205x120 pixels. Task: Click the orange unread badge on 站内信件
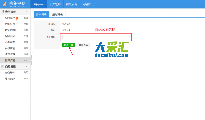pos(17,18)
